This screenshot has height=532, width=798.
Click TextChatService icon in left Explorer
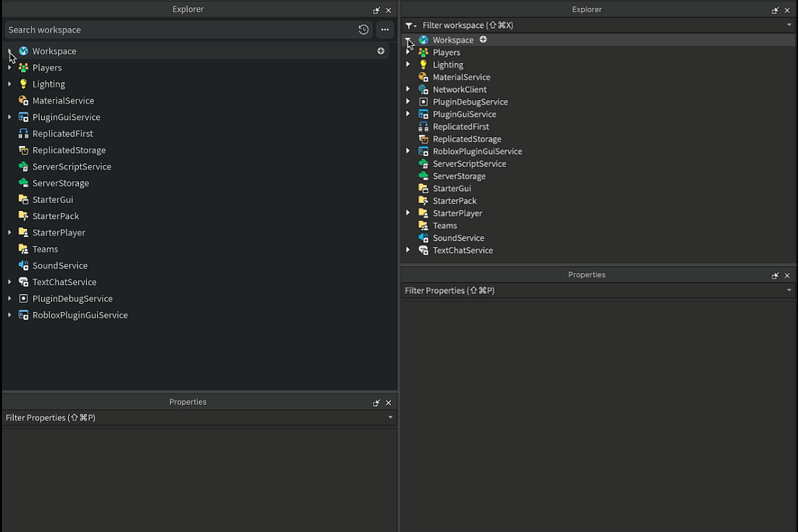(x=23, y=282)
